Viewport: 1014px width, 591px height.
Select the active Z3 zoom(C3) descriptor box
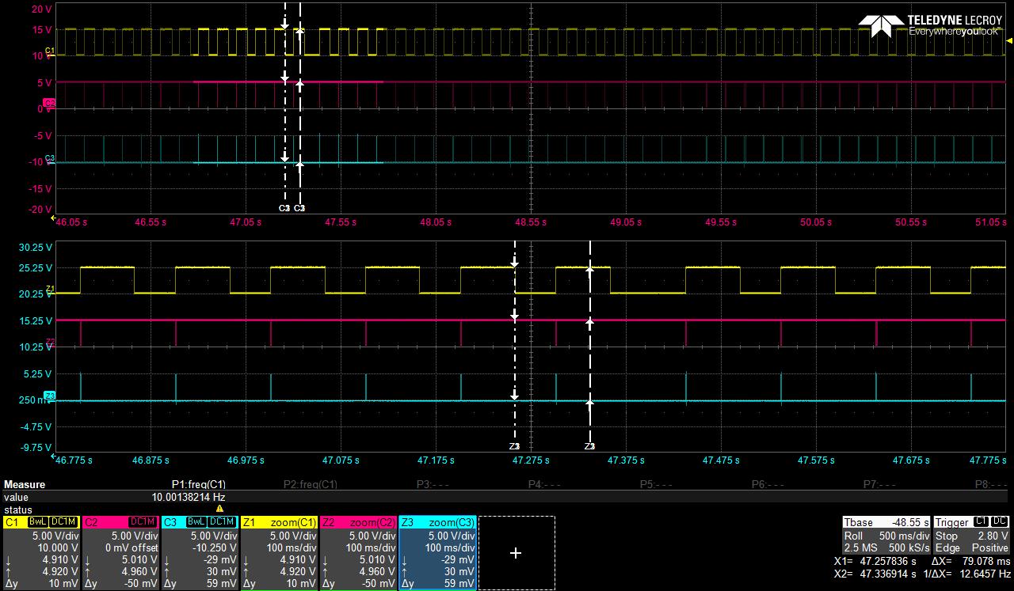coord(437,553)
